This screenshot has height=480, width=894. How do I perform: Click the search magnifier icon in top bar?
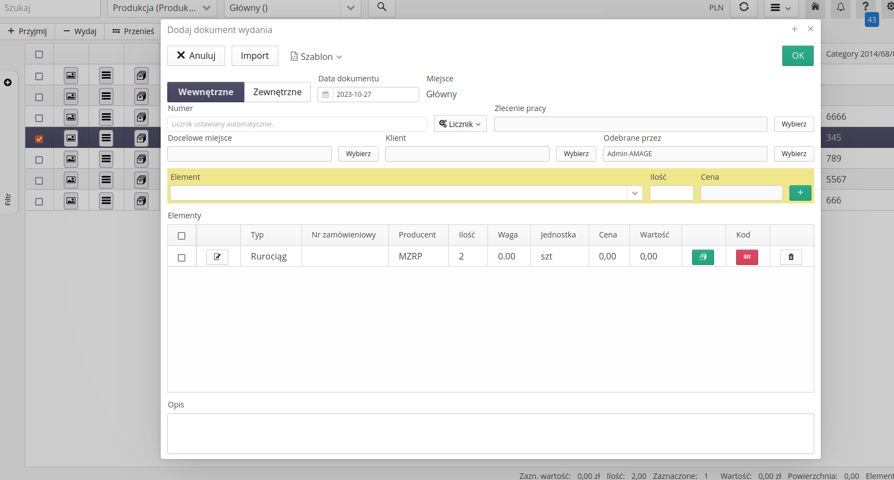tap(381, 8)
